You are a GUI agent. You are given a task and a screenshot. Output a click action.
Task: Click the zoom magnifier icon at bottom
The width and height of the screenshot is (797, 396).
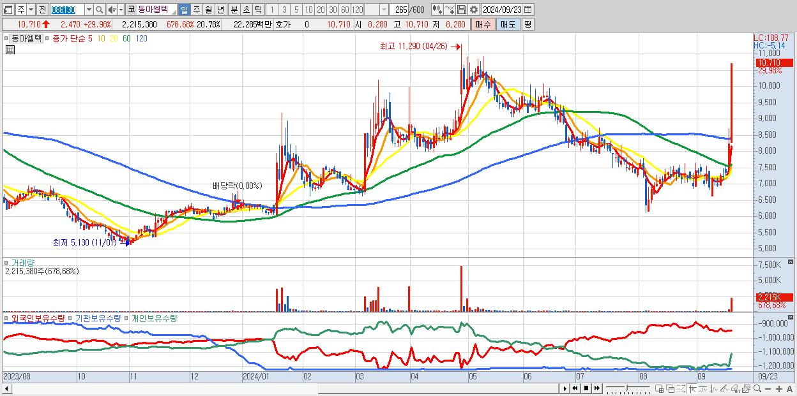(x=757, y=388)
